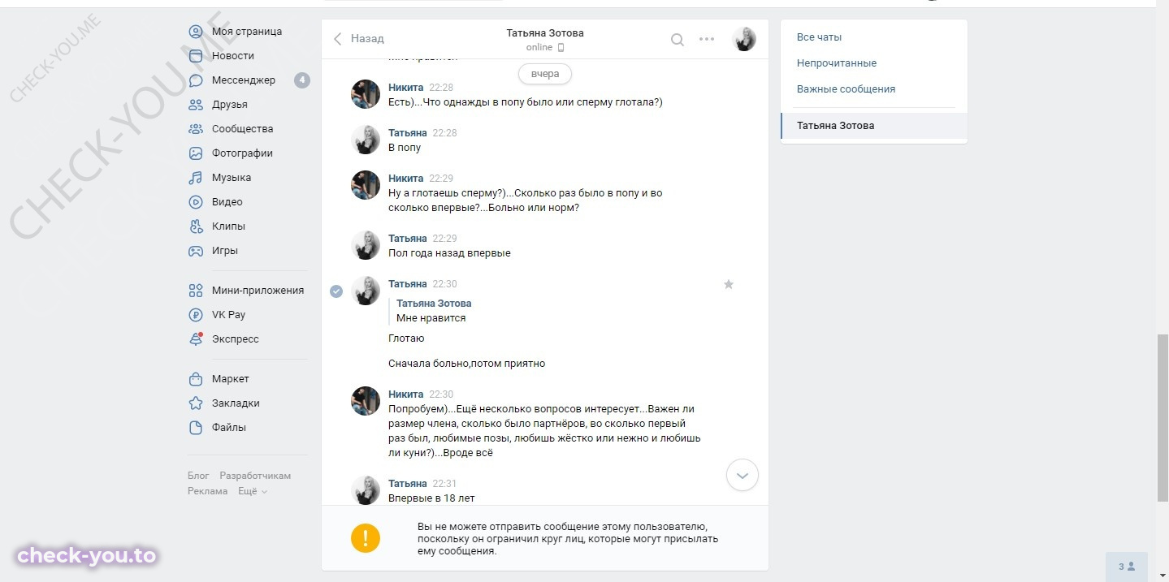Open the Реклама footer link
Image resolution: width=1169 pixels, height=582 pixels.
pos(208,491)
